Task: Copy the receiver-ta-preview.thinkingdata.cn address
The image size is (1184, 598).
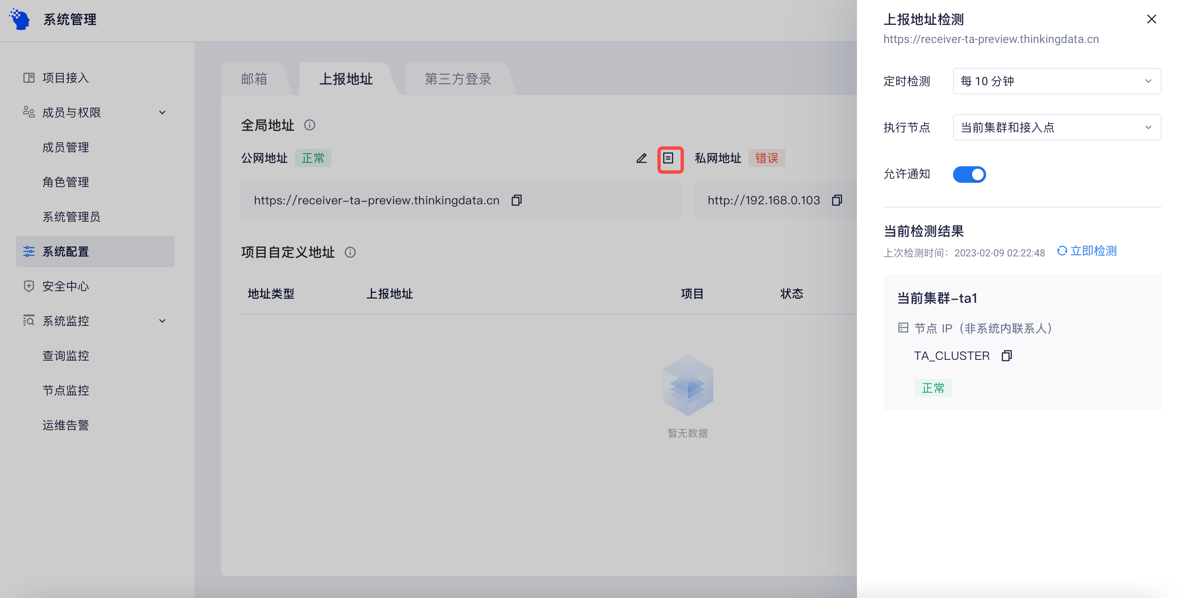Action: click(x=516, y=200)
